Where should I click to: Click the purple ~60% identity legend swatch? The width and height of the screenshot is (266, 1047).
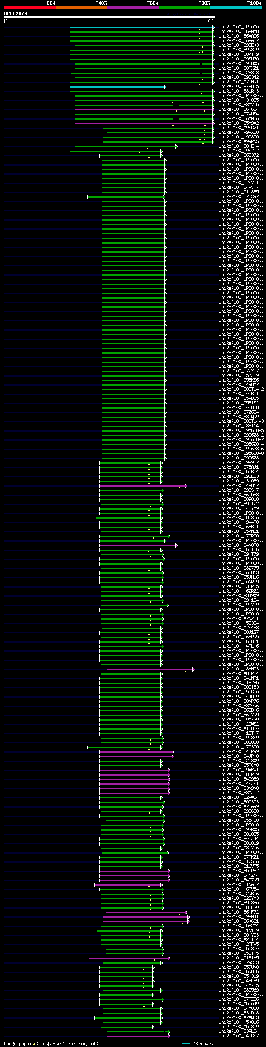[x=133, y=8]
